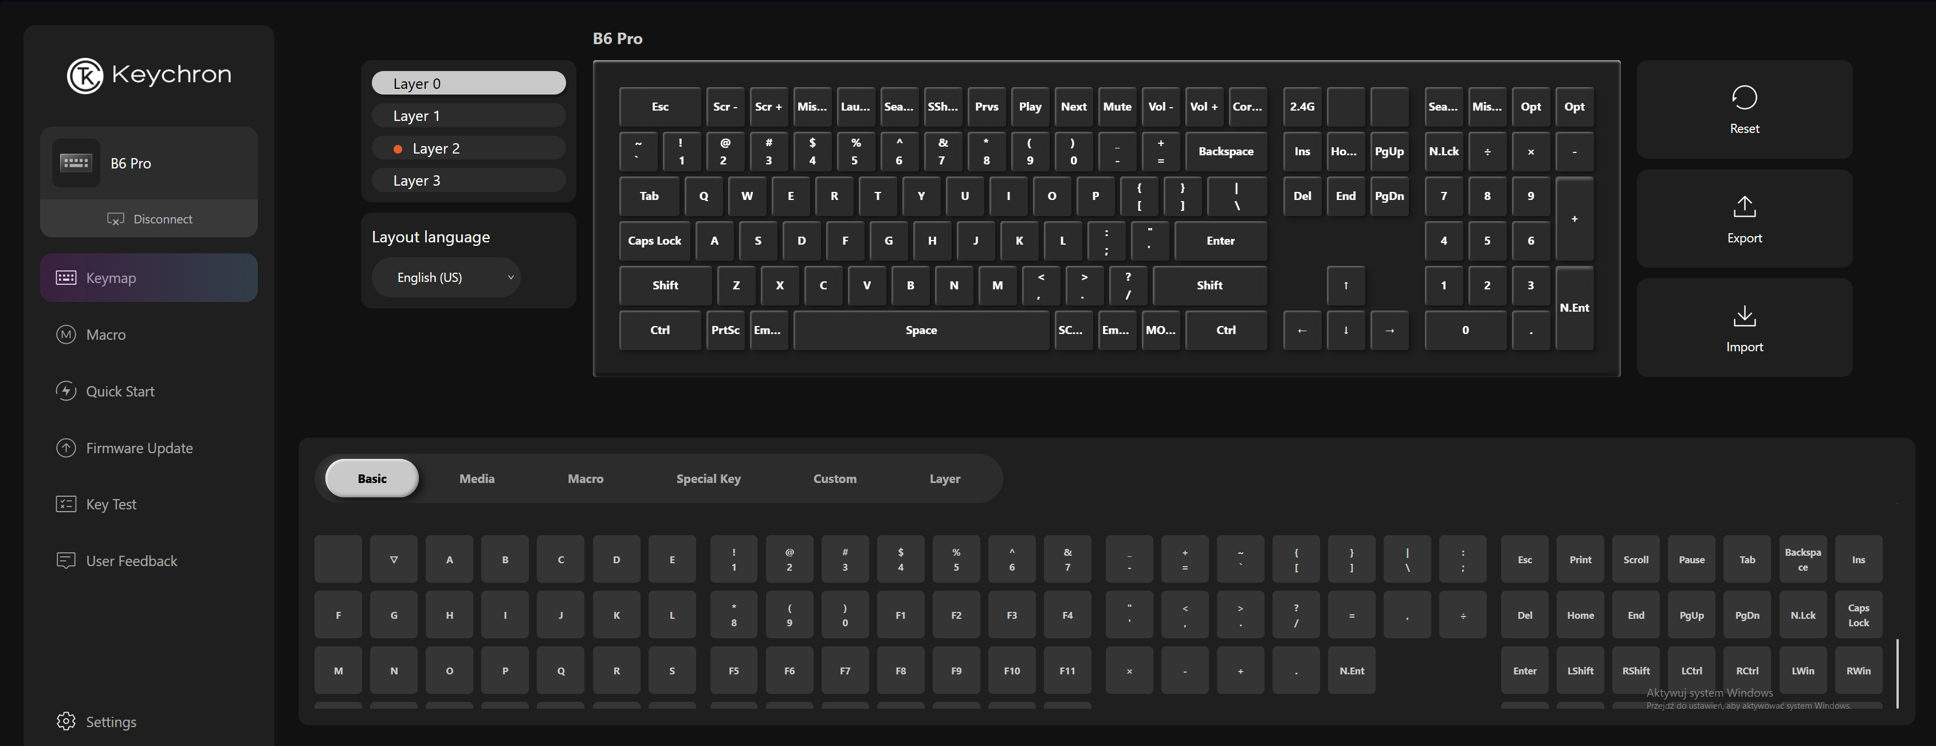Select the Mute key on keyboard layout

1117,107
